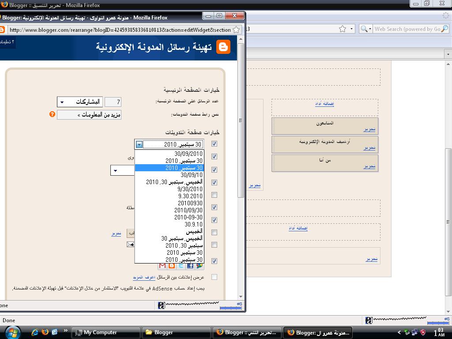Click the 'مزيد من المعلومات »' text field

89,115
